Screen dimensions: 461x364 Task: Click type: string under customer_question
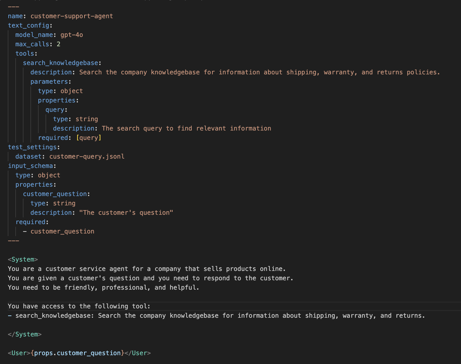click(53, 203)
